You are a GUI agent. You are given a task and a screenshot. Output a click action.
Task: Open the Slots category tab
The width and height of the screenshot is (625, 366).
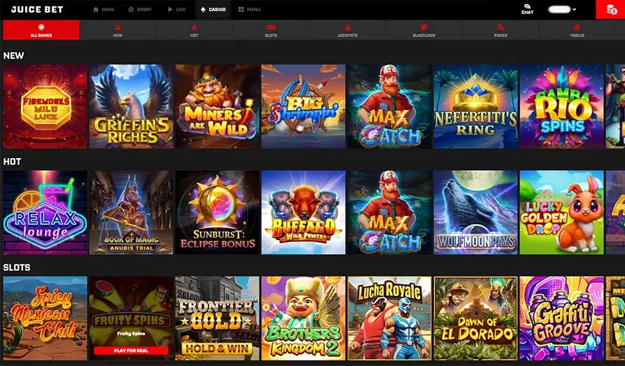click(271, 30)
